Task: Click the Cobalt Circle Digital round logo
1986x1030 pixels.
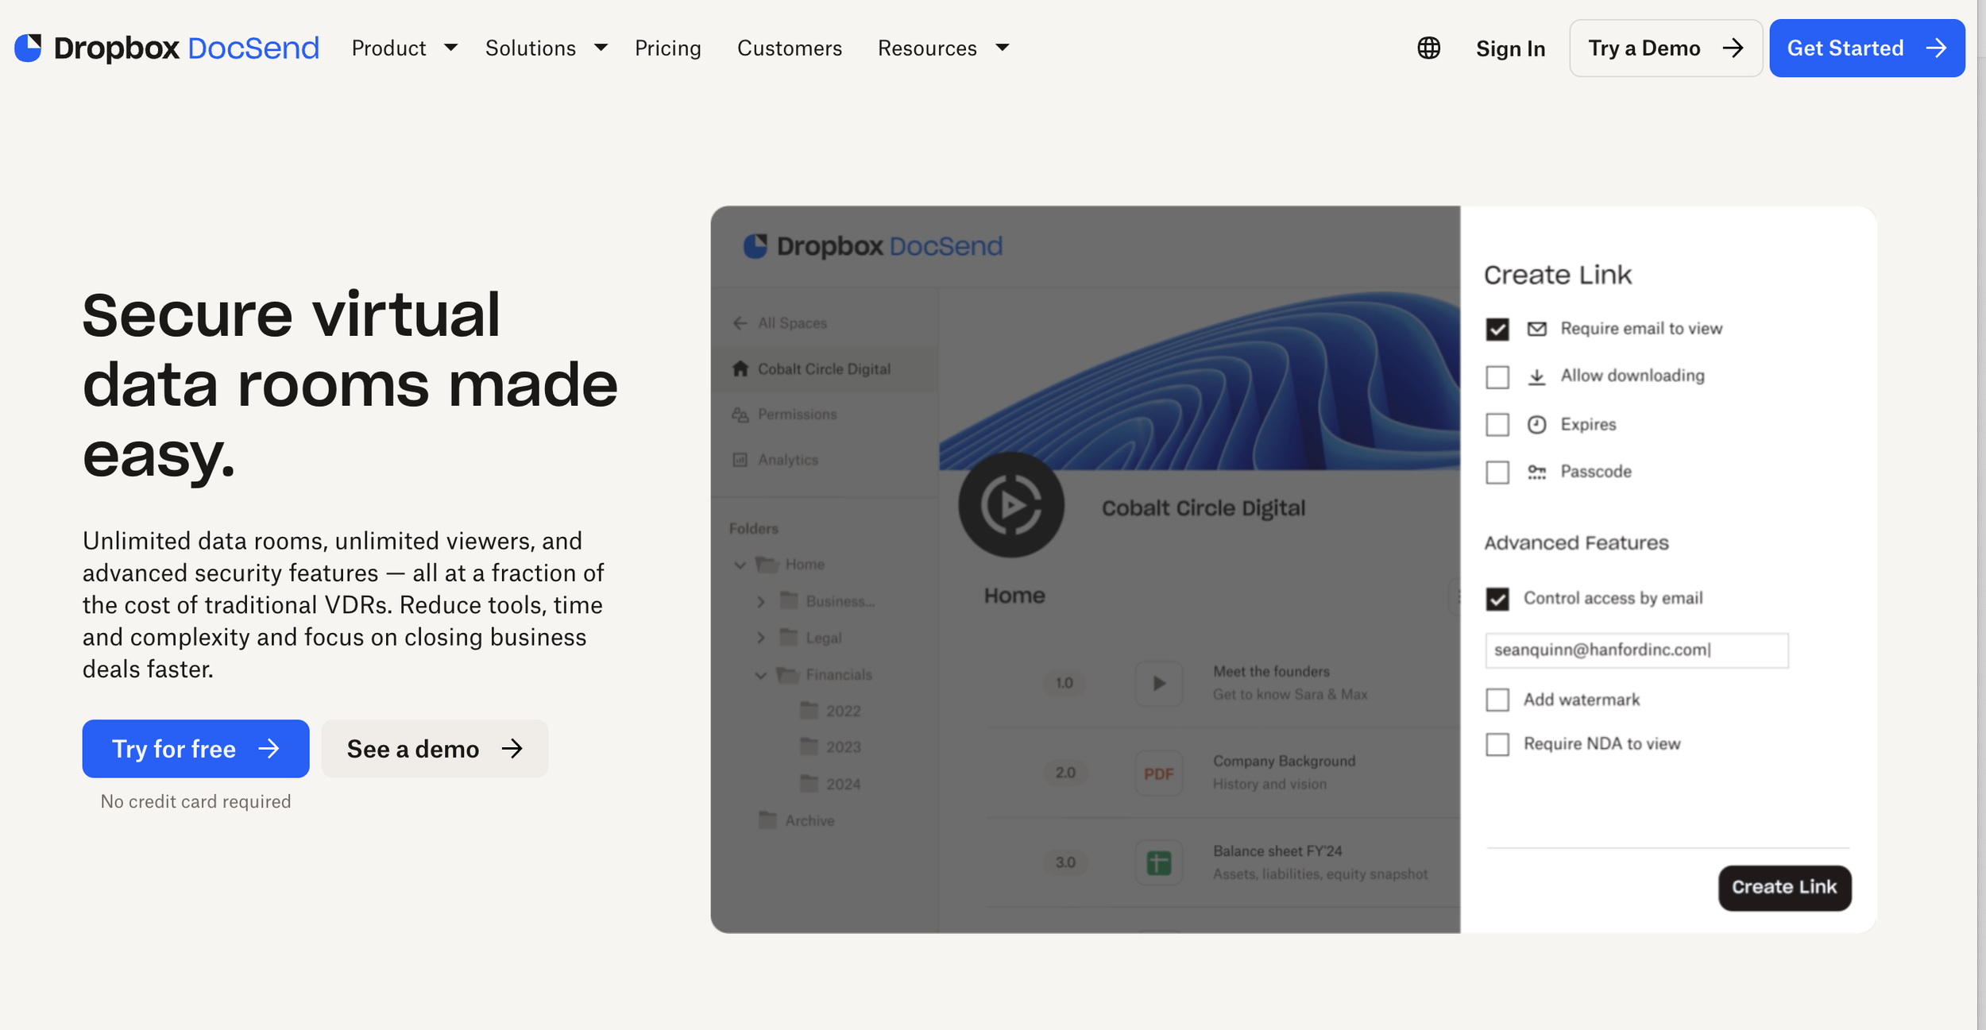Action: 1010,505
